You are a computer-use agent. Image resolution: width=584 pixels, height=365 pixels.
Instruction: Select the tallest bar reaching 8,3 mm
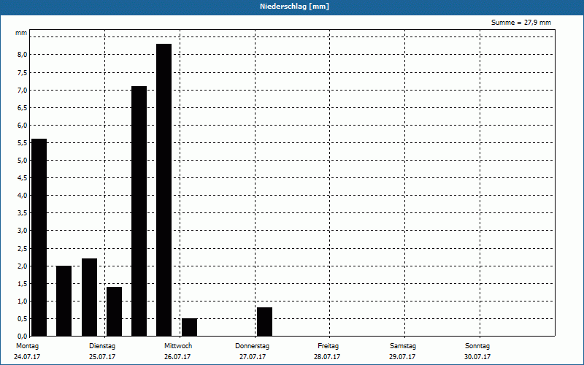click(x=164, y=190)
